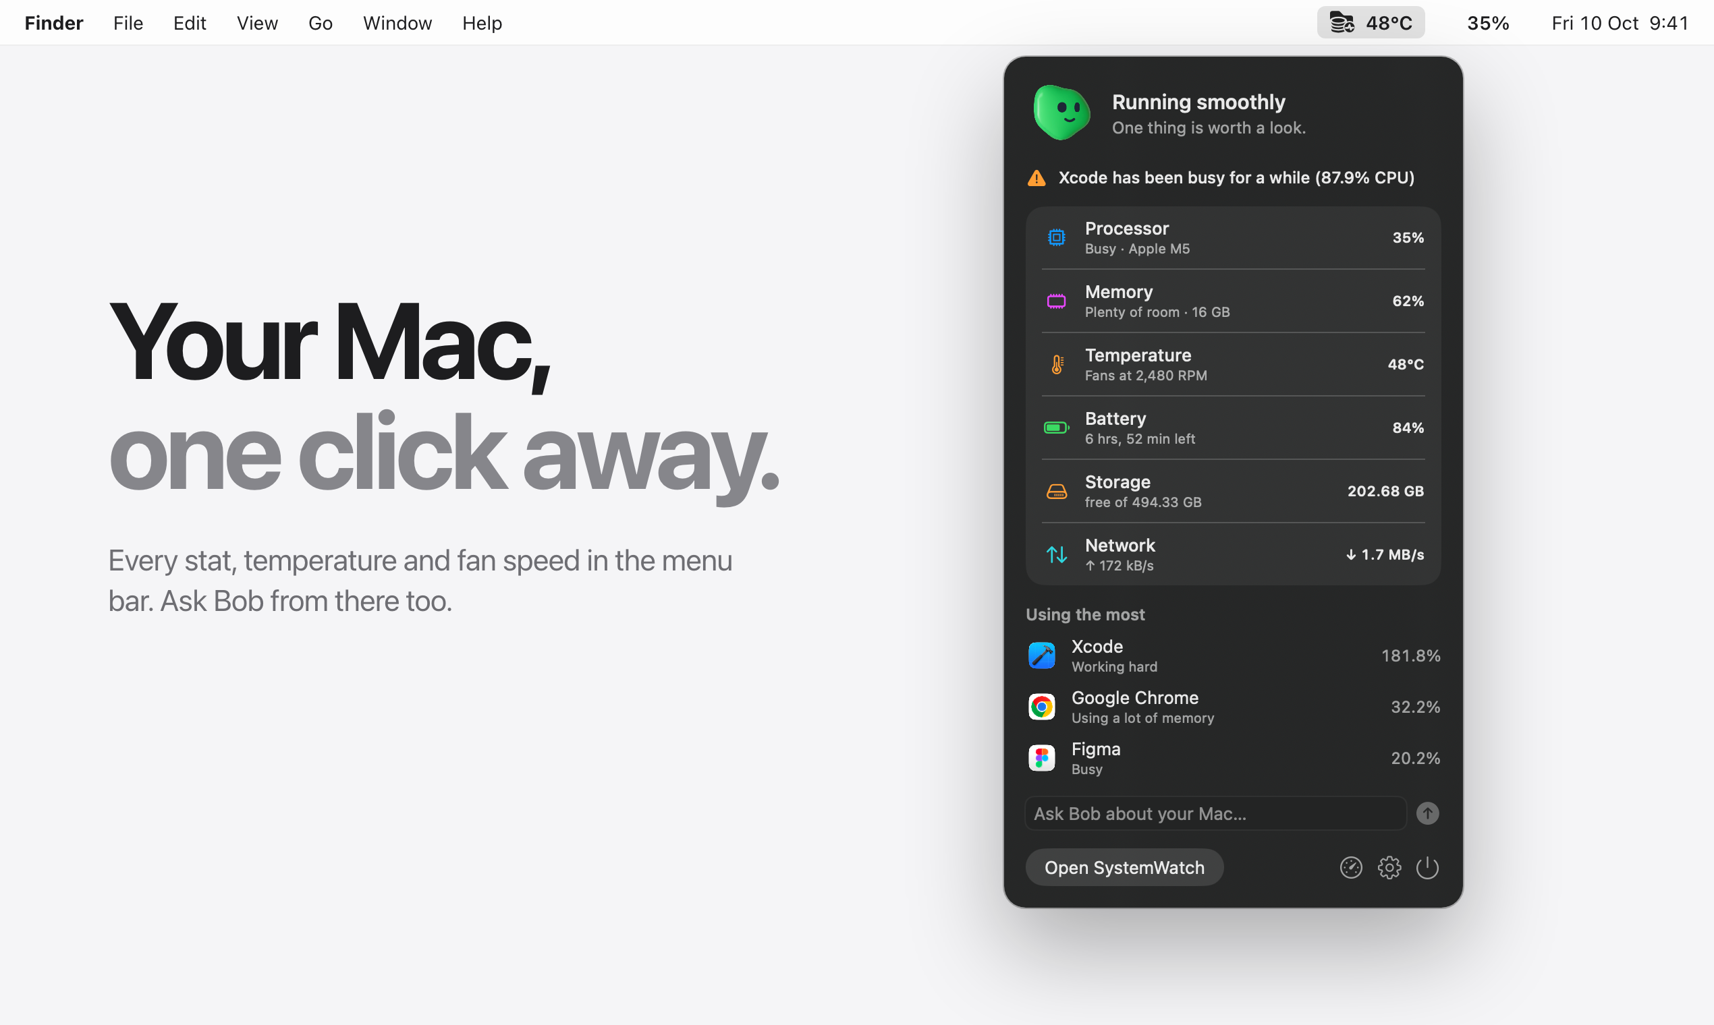This screenshot has width=1714, height=1025.
Task: Open the Window menu
Action: tap(397, 23)
